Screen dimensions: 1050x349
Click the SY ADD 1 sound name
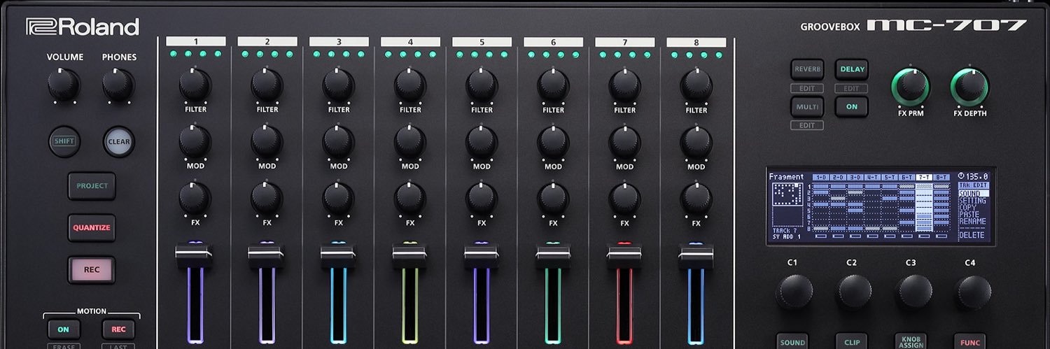[786, 236]
